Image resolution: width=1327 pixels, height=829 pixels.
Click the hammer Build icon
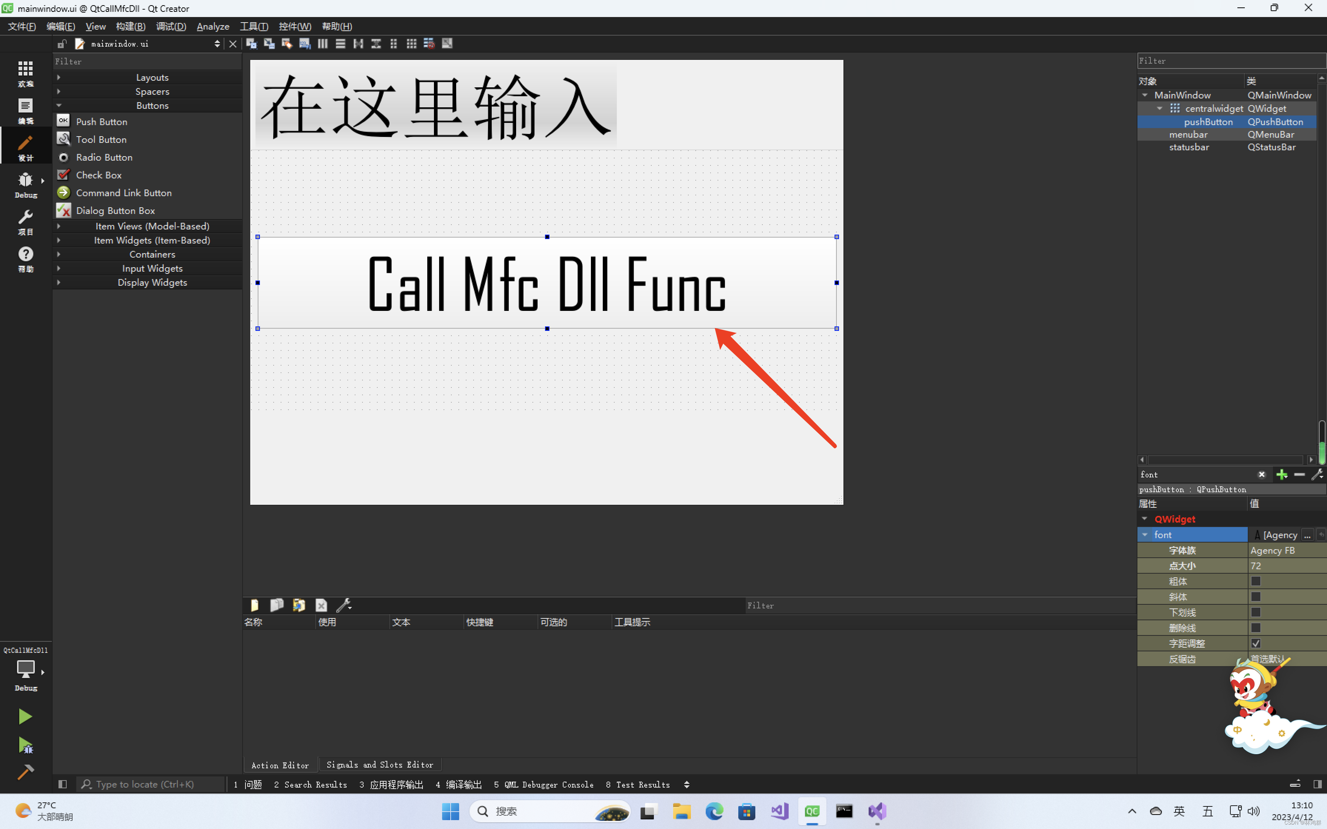tap(25, 772)
